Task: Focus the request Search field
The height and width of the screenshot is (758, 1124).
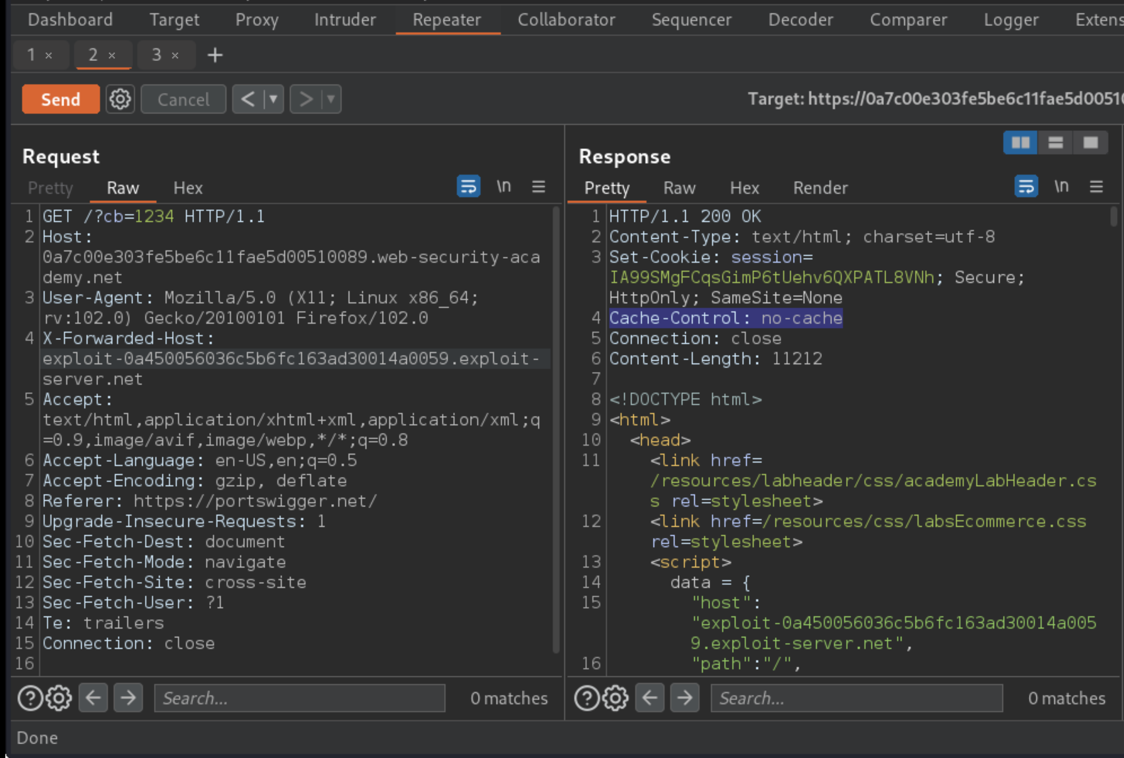Action: coord(300,698)
